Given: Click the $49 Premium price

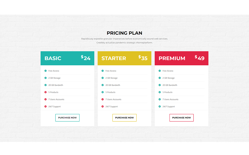Looking at the screenshot, I should [x=200, y=58].
